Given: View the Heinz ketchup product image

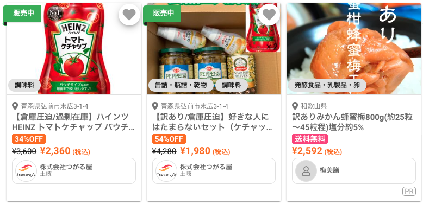Looking at the screenshot, I should point(74,48).
